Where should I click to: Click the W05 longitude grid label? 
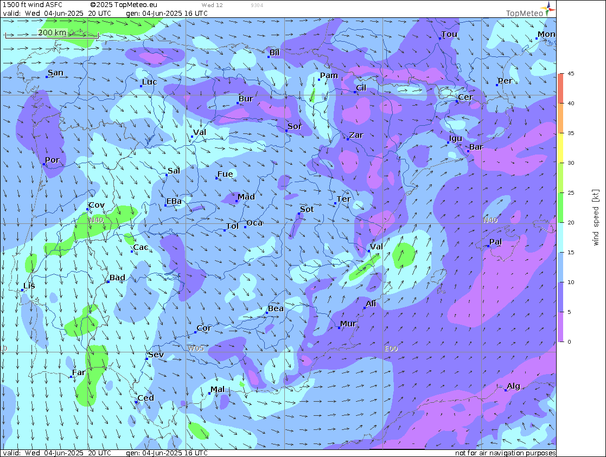pyautogui.click(x=195, y=349)
